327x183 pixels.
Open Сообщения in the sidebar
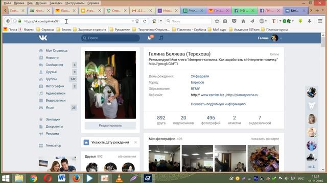[x=54, y=65]
